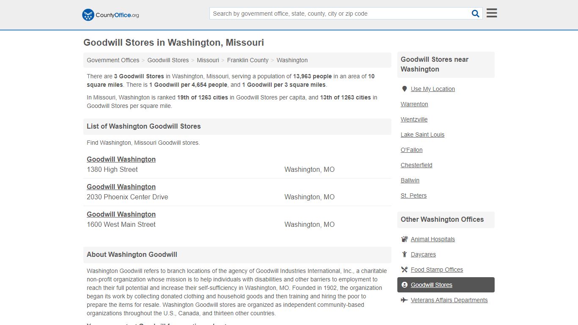Open the Lake Saint Louis link
Image resolution: width=578 pixels, height=325 pixels.
tap(423, 135)
